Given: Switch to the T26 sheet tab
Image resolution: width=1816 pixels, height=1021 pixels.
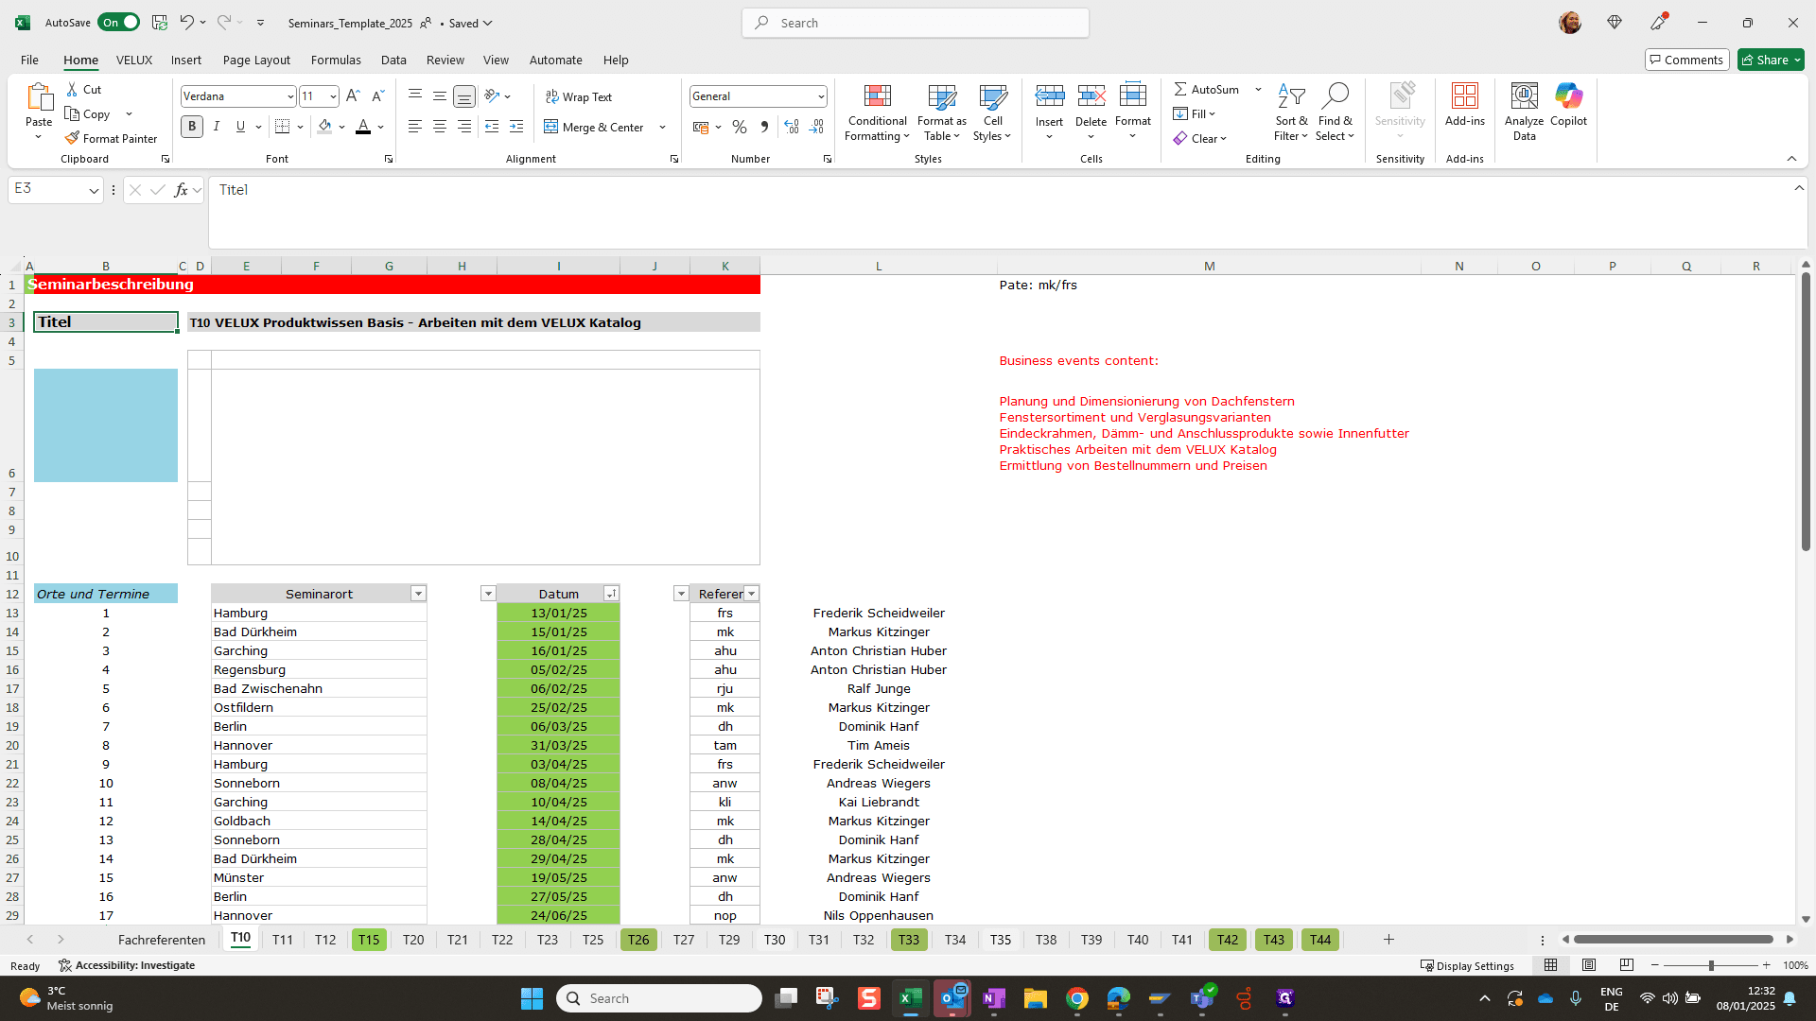Looking at the screenshot, I should (638, 940).
